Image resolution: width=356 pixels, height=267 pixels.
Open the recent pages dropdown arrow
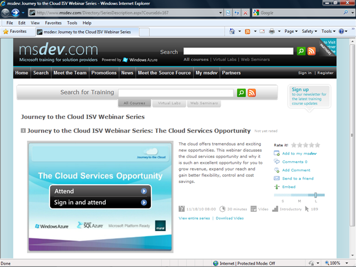coord(23,13)
